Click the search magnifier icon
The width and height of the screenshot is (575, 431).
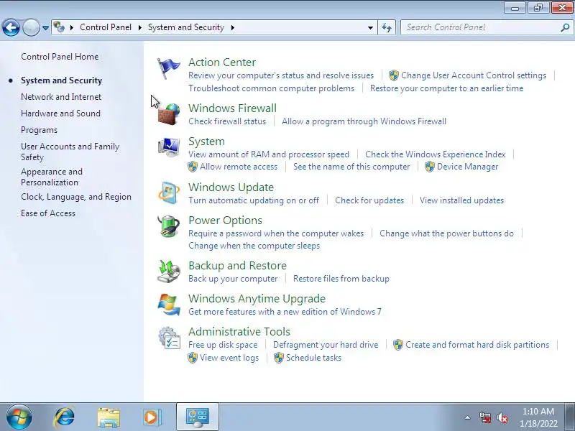coord(565,27)
